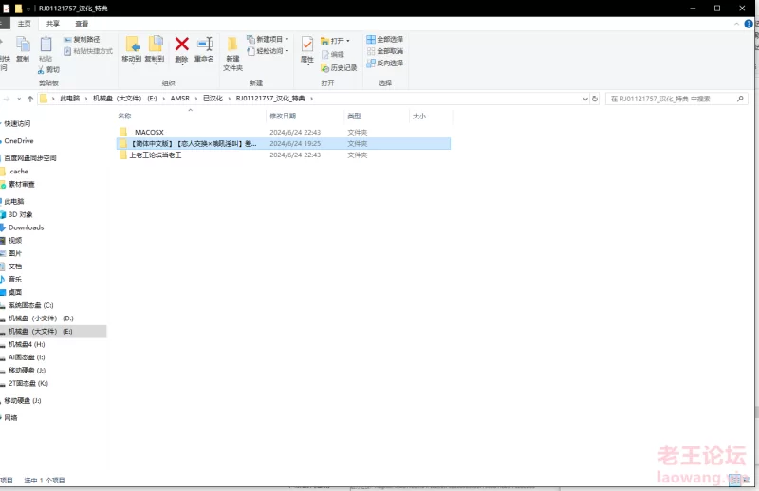Click Select All (全部选择) button
The image size is (759, 491).
(x=385, y=40)
